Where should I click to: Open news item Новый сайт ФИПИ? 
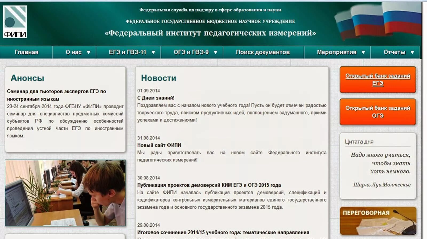point(159,145)
